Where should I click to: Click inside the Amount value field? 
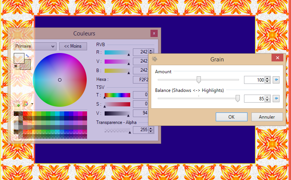[254, 80]
